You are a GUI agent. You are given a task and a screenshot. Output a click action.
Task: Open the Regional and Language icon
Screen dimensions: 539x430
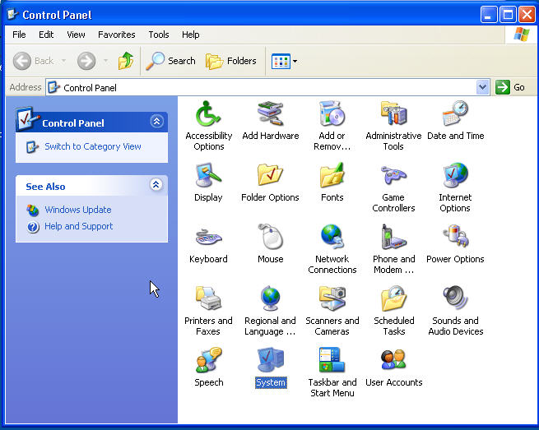pyautogui.click(x=270, y=298)
